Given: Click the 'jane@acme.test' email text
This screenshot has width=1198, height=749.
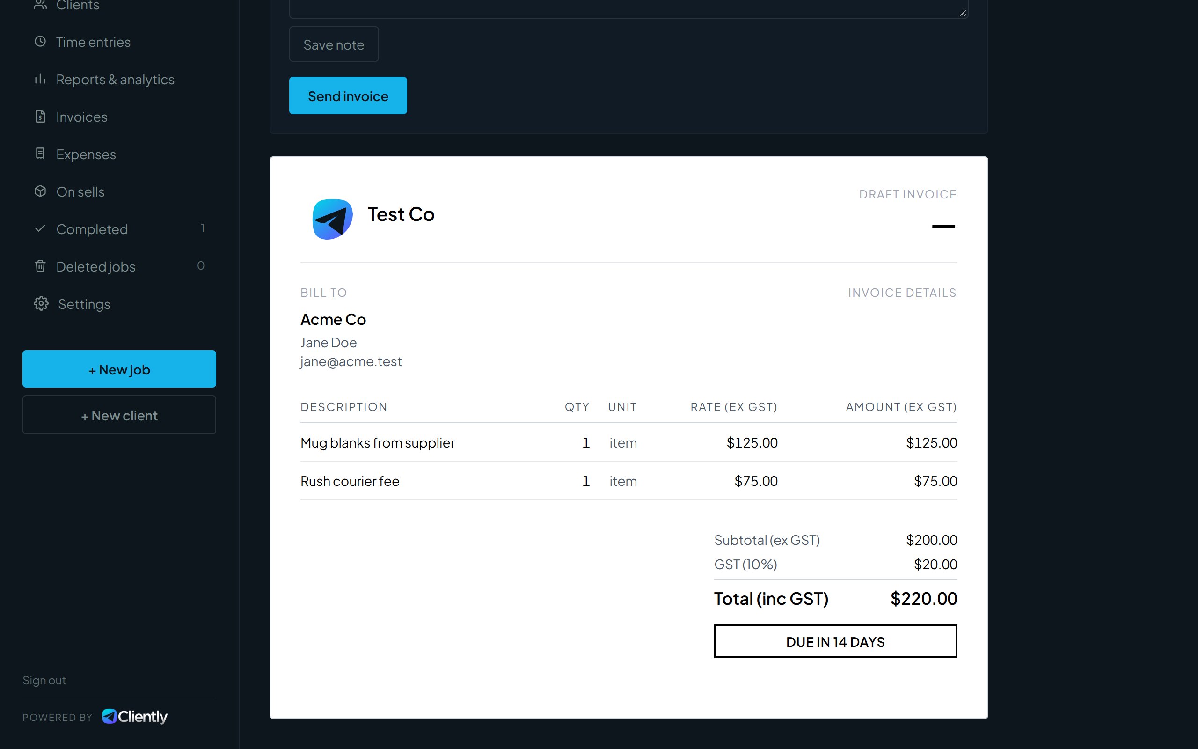Looking at the screenshot, I should click(x=351, y=361).
